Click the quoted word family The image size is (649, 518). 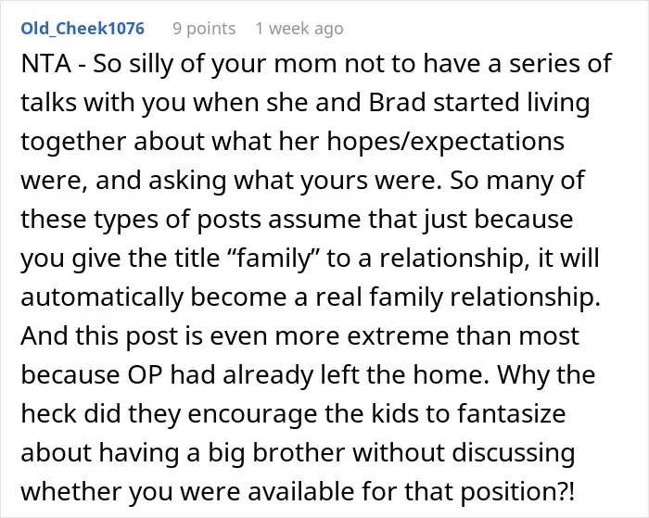pos(272,259)
